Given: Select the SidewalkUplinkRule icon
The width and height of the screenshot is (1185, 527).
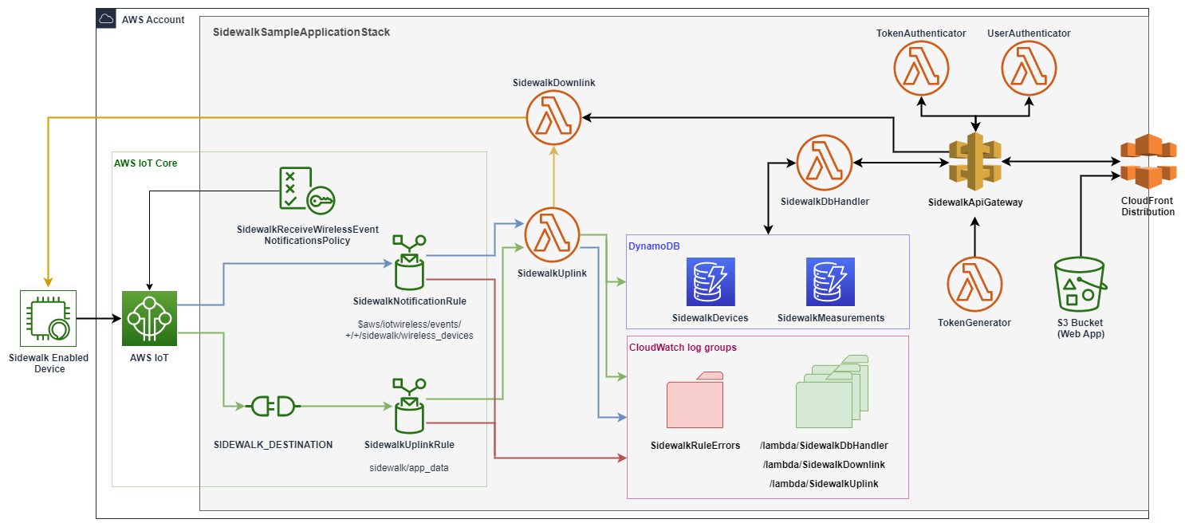Looking at the screenshot, I should tap(410, 406).
